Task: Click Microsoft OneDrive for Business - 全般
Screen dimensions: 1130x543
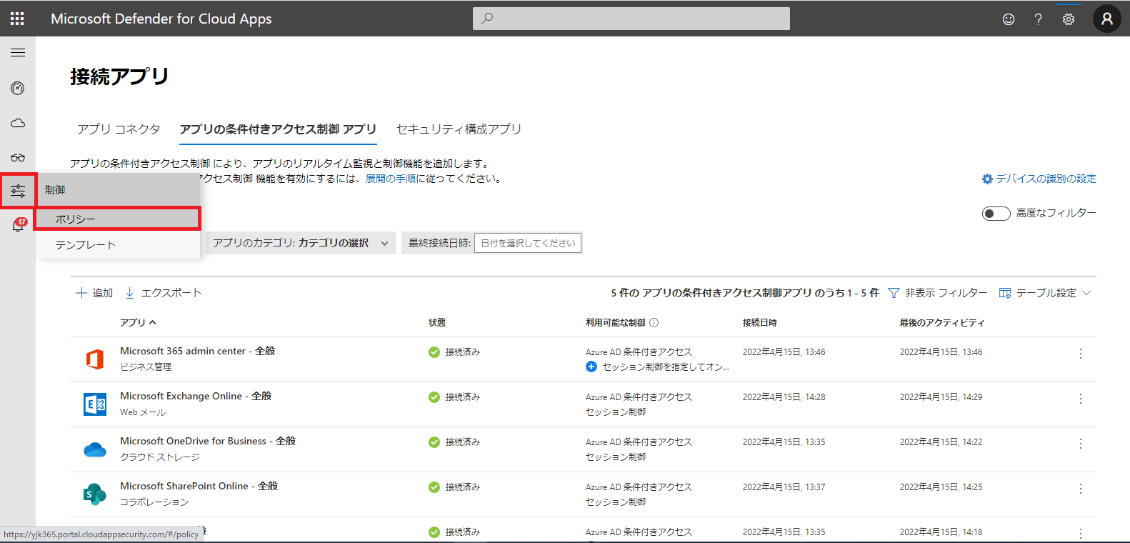Action: tap(208, 441)
